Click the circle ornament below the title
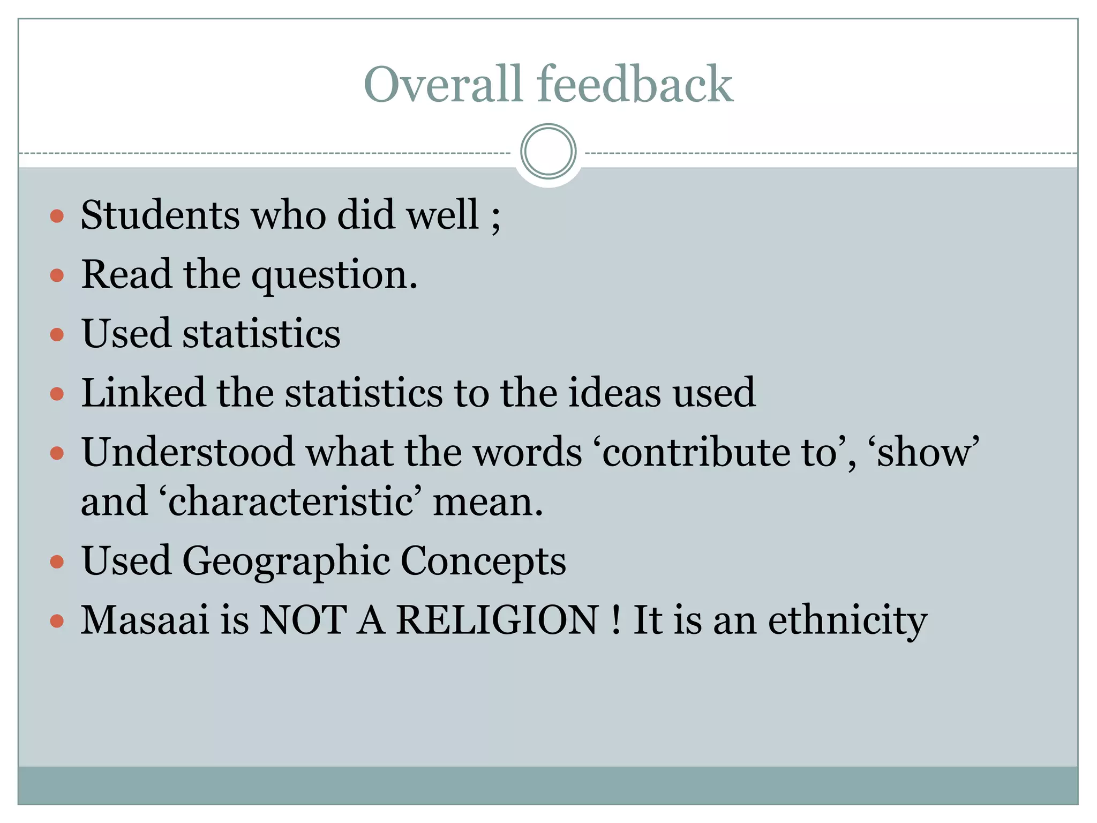 click(x=548, y=152)
